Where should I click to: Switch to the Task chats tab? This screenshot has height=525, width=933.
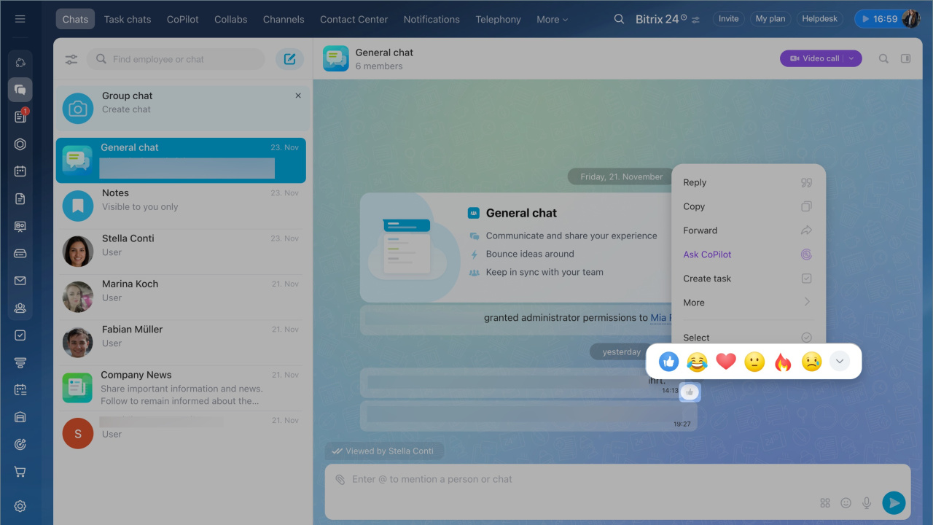tap(128, 20)
